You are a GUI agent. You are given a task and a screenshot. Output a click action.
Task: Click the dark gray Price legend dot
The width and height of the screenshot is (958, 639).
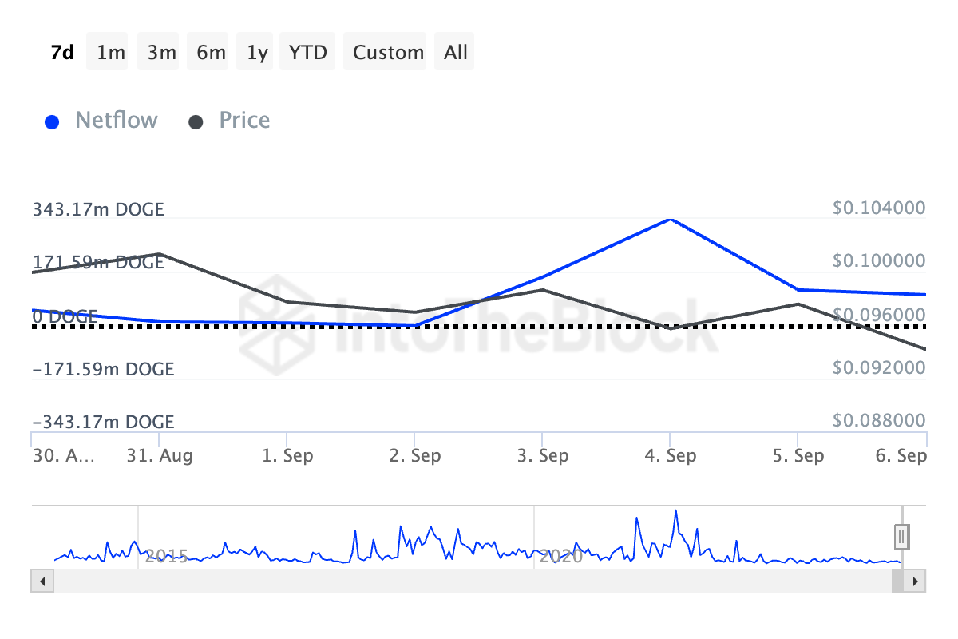click(196, 122)
